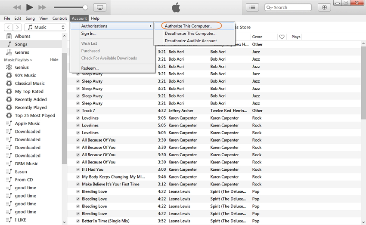Open Top 25 Most Played playlist
Screen dimensions: 366x225
35,116
